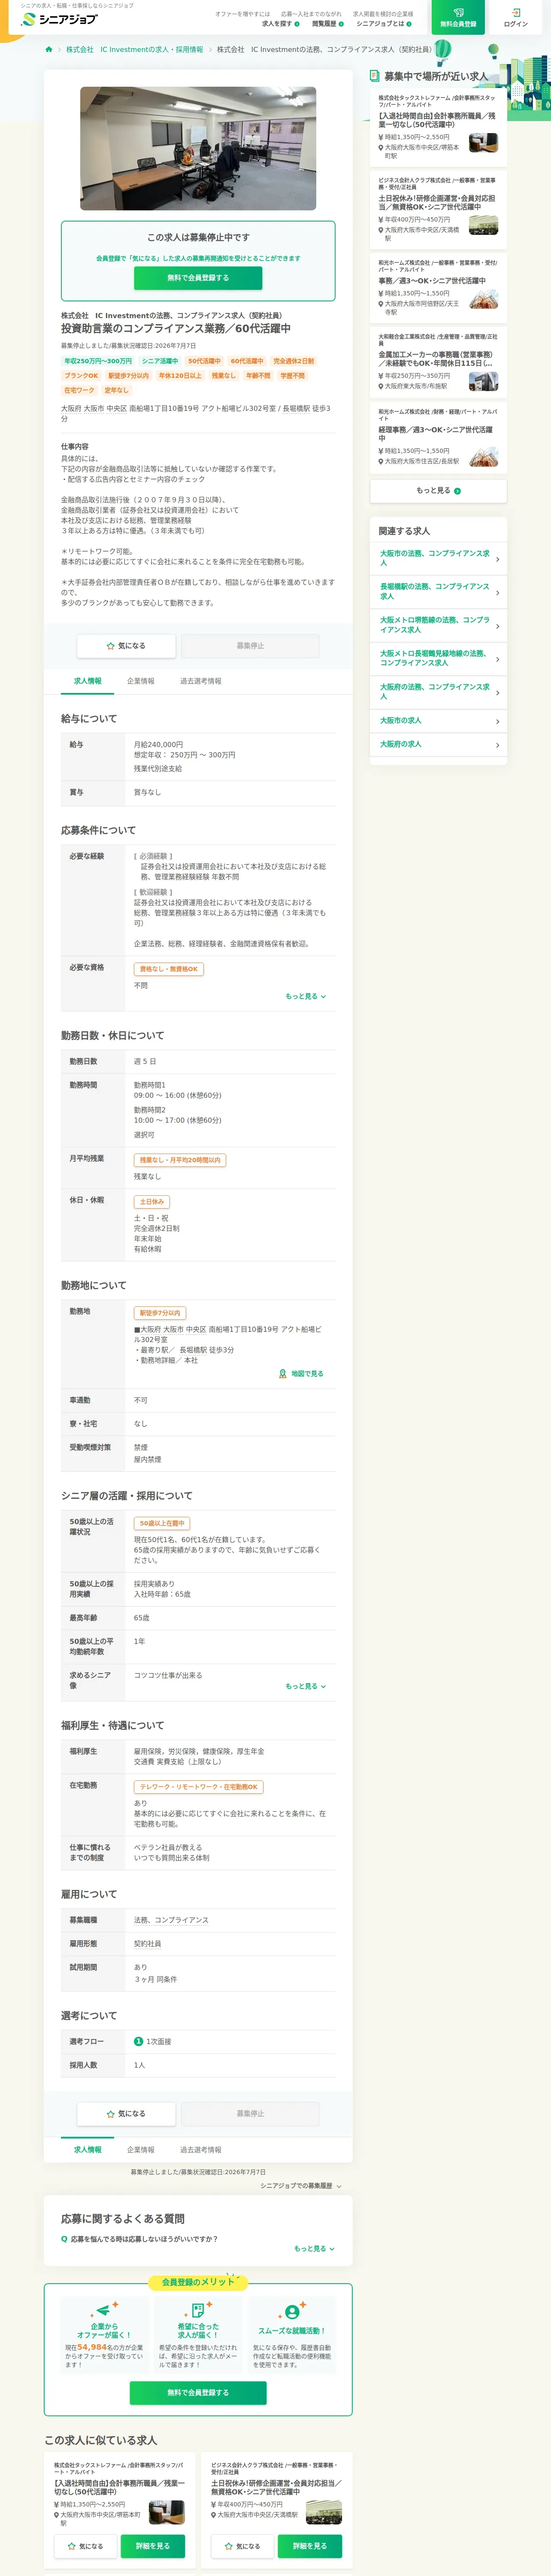The image size is (551, 2576).
Task: Open sidebar job 経理事務/週3〜OK
Action: (438, 437)
